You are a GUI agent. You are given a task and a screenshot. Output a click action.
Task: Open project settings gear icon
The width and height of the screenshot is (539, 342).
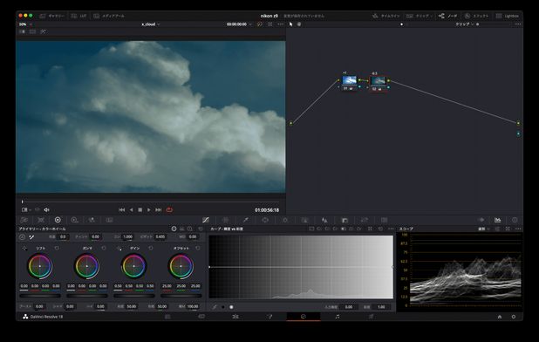(513, 317)
